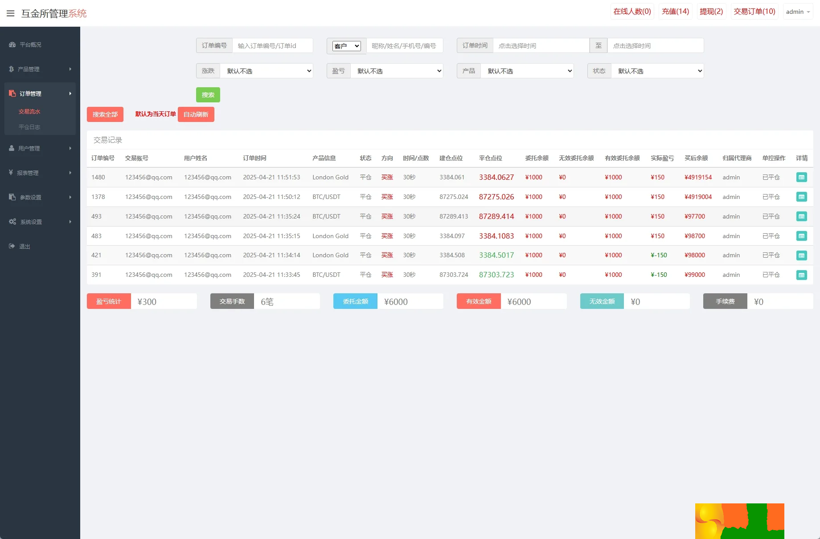The width and height of the screenshot is (820, 539).
Task: Click the 退出 logout icon in sidebar
Action: pos(12,246)
